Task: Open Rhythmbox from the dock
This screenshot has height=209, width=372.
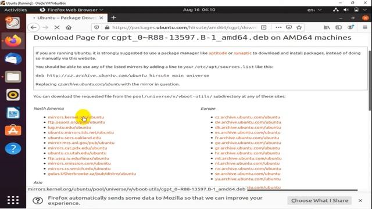Action: [13, 95]
